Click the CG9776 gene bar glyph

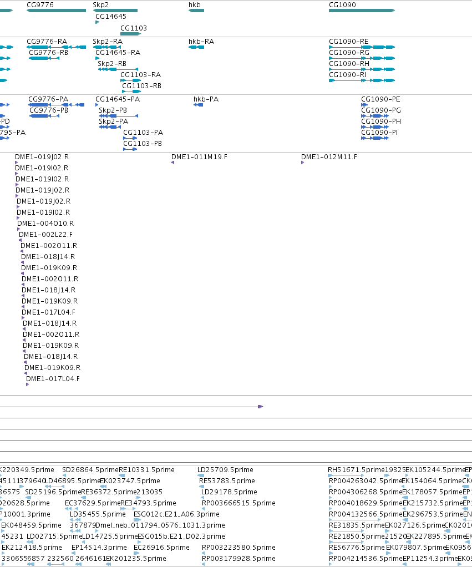[57, 11]
